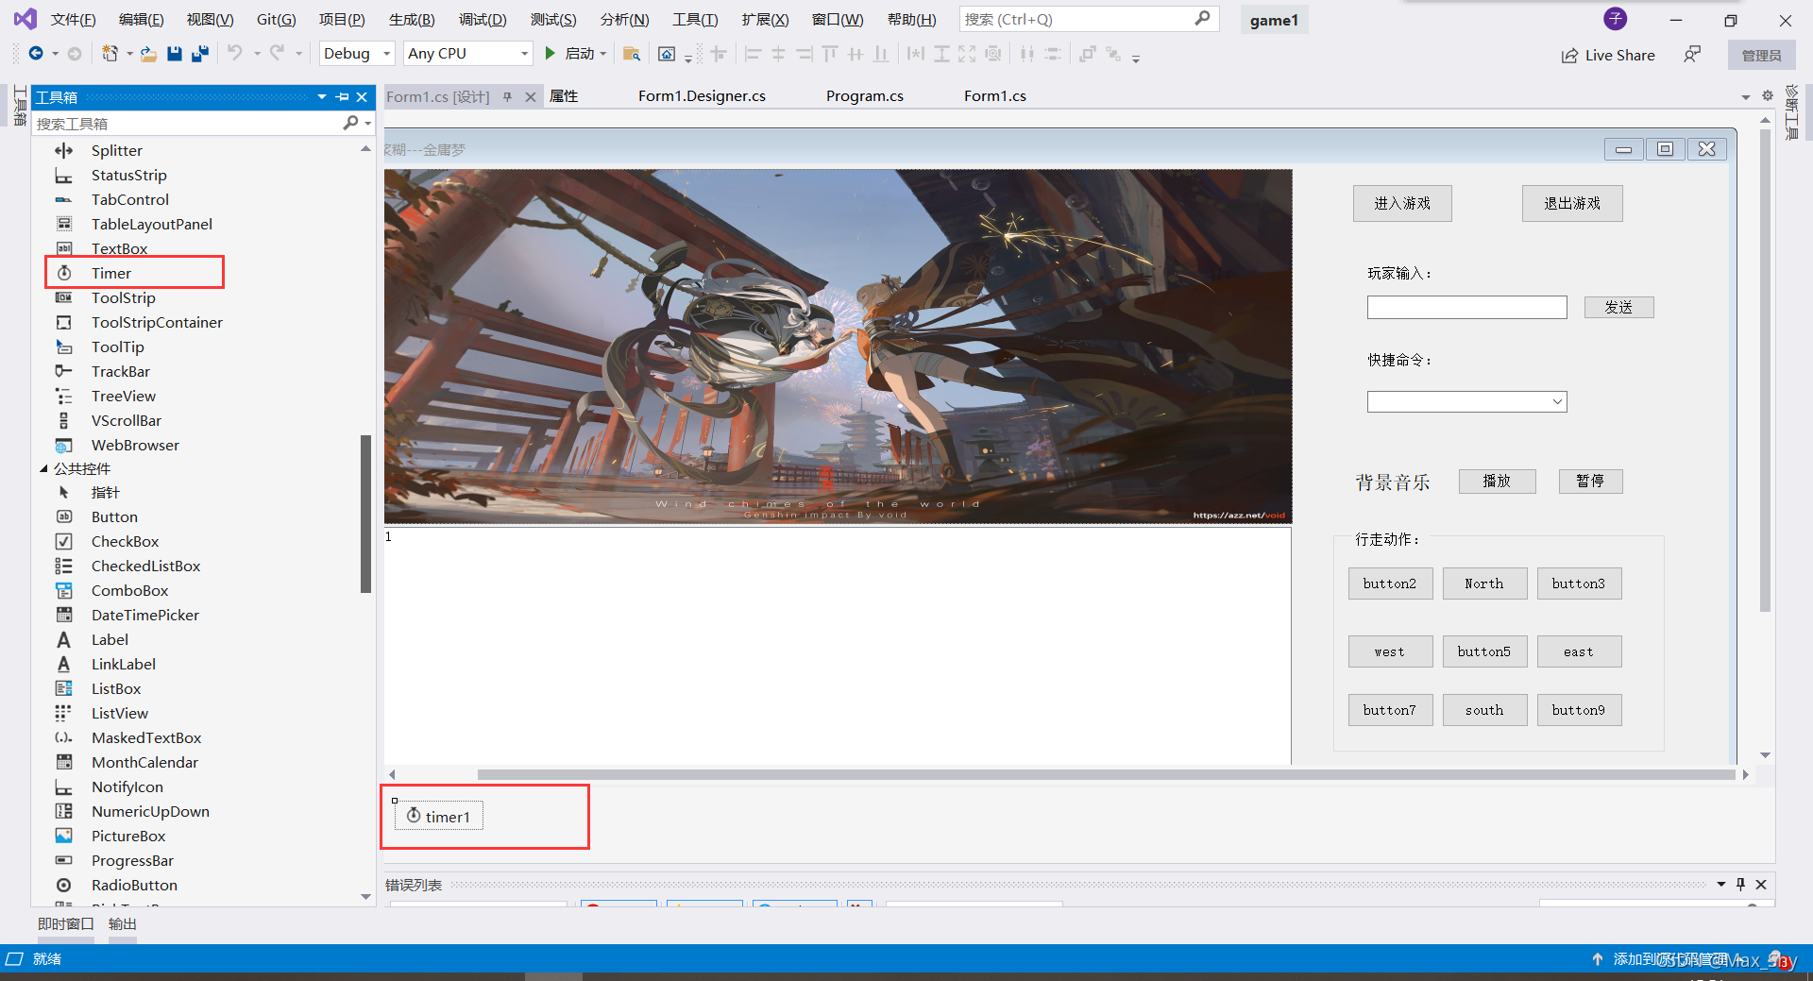Click the Toolbox search magnifier icon
The width and height of the screenshot is (1813, 981).
coord(350,123)
